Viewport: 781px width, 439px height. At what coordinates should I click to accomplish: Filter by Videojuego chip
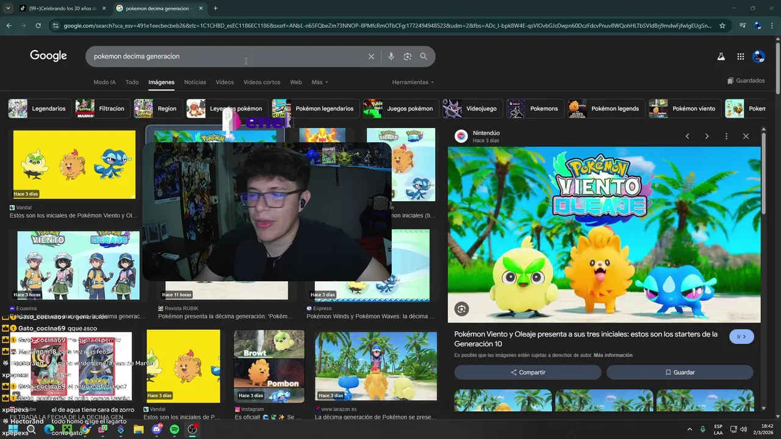tap(472, 109)
